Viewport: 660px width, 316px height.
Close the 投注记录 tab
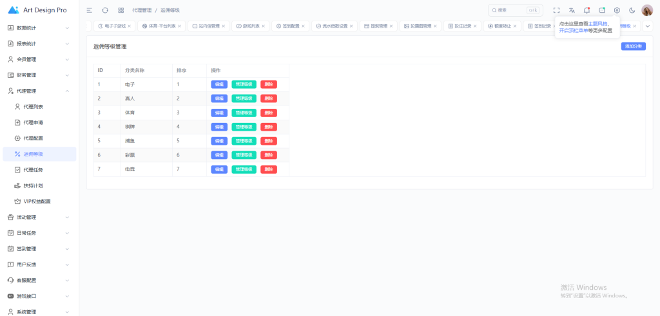pyautogui.click(x=475, y=26)
